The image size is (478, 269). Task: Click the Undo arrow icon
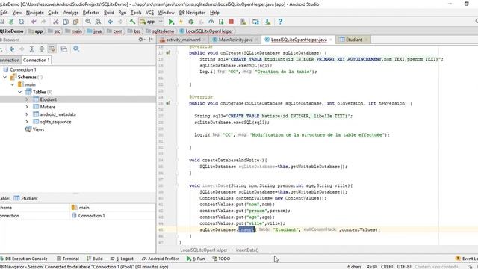click(x=34, y=22)
